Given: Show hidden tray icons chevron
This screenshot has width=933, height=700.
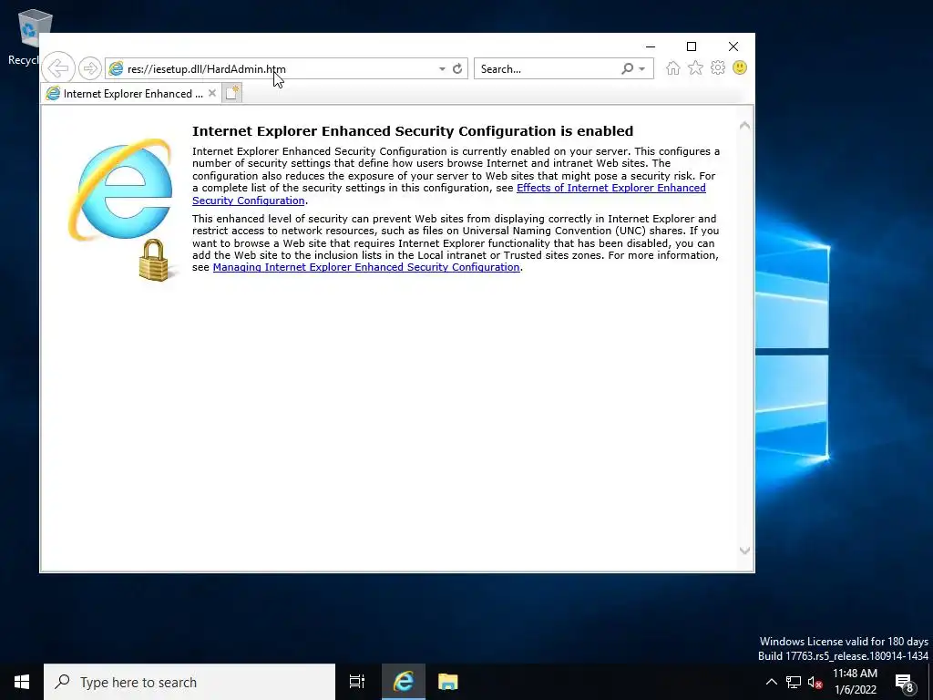Looking at the screenshot, I should click(771, 682).
